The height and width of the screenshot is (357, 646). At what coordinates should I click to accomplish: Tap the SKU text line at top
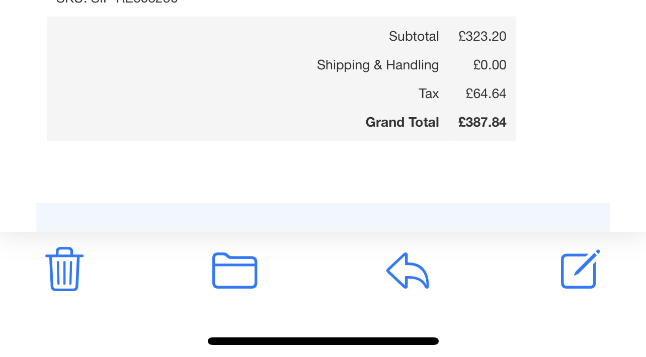[x=117, y=2]
